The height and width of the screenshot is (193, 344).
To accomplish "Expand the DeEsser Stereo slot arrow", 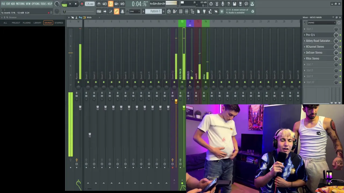I will click(x=304, y=53).
